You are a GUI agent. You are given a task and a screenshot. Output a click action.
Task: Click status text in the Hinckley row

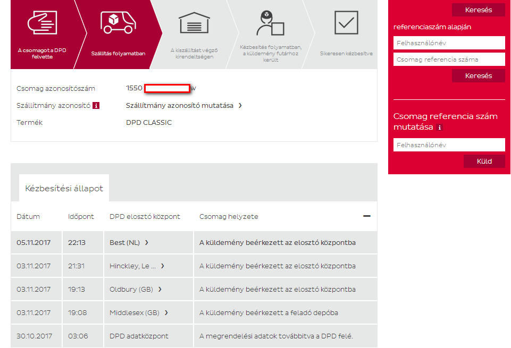[x=278, y=266]
